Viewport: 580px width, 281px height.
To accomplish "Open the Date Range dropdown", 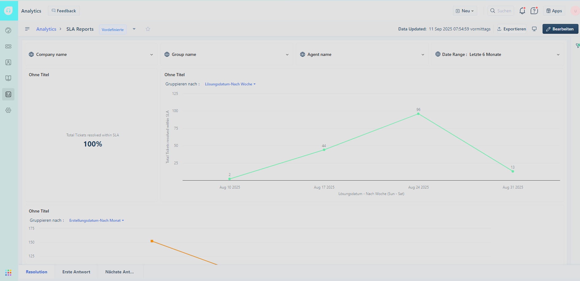I will (x=497, y=54).
